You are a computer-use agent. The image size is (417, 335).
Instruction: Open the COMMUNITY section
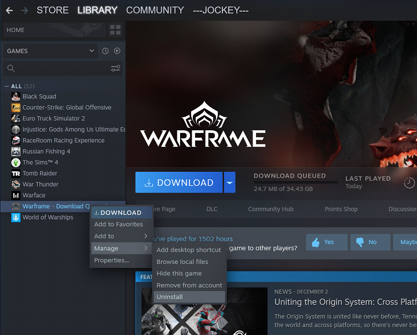coord(155,10)
